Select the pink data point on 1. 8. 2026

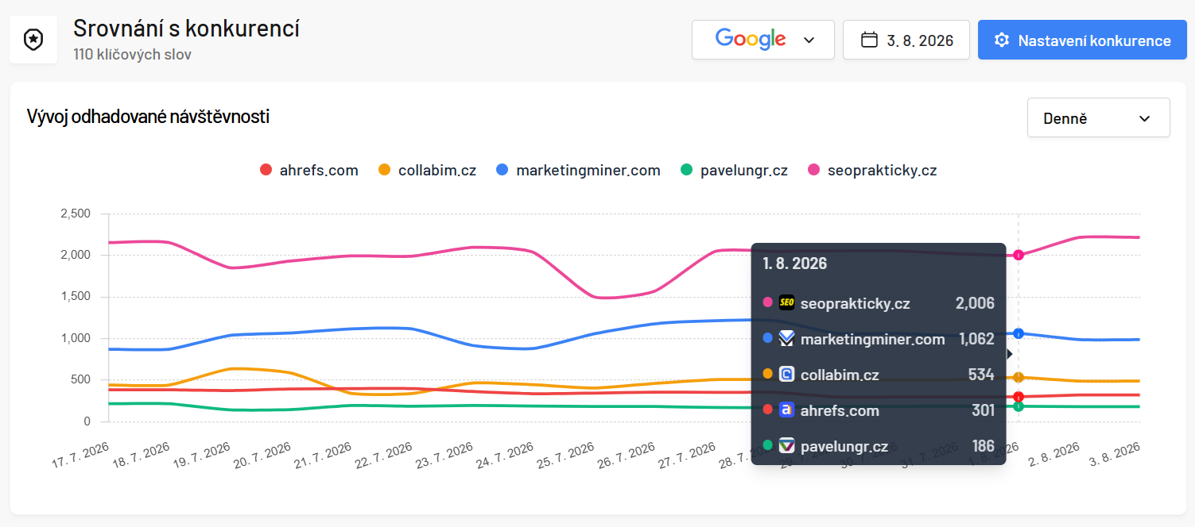[x=1018, y=255]
